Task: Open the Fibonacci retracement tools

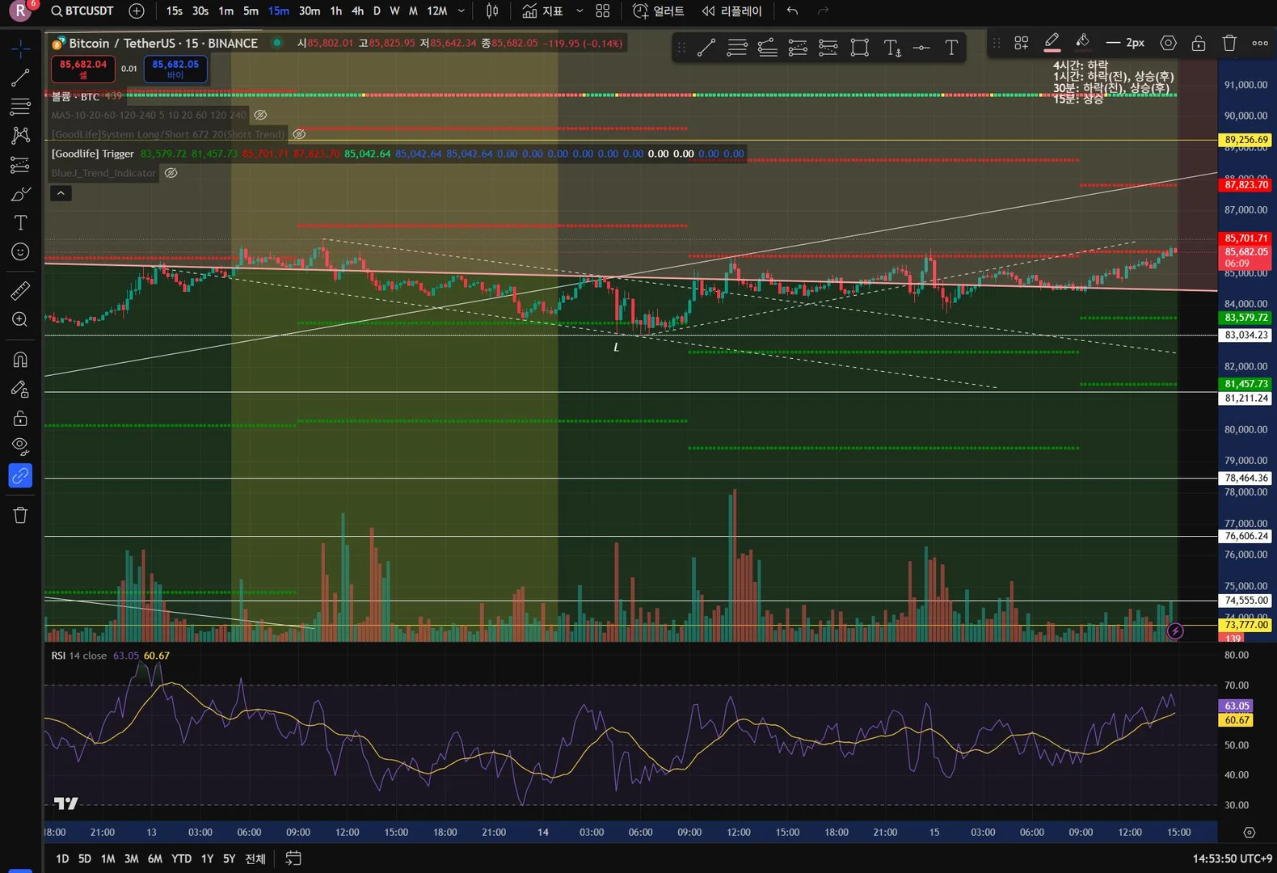Action: pos(20,106)
